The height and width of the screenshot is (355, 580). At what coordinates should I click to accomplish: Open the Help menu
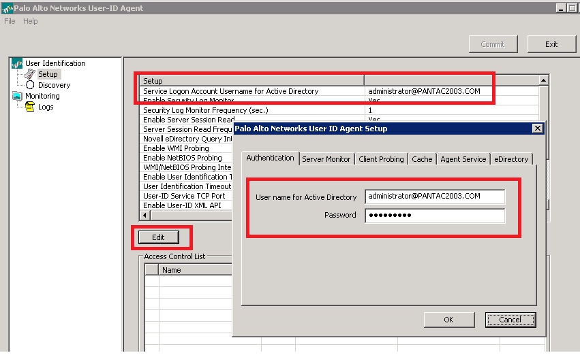point(31,21)
